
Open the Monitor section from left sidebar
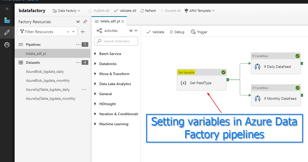point(7,44)
